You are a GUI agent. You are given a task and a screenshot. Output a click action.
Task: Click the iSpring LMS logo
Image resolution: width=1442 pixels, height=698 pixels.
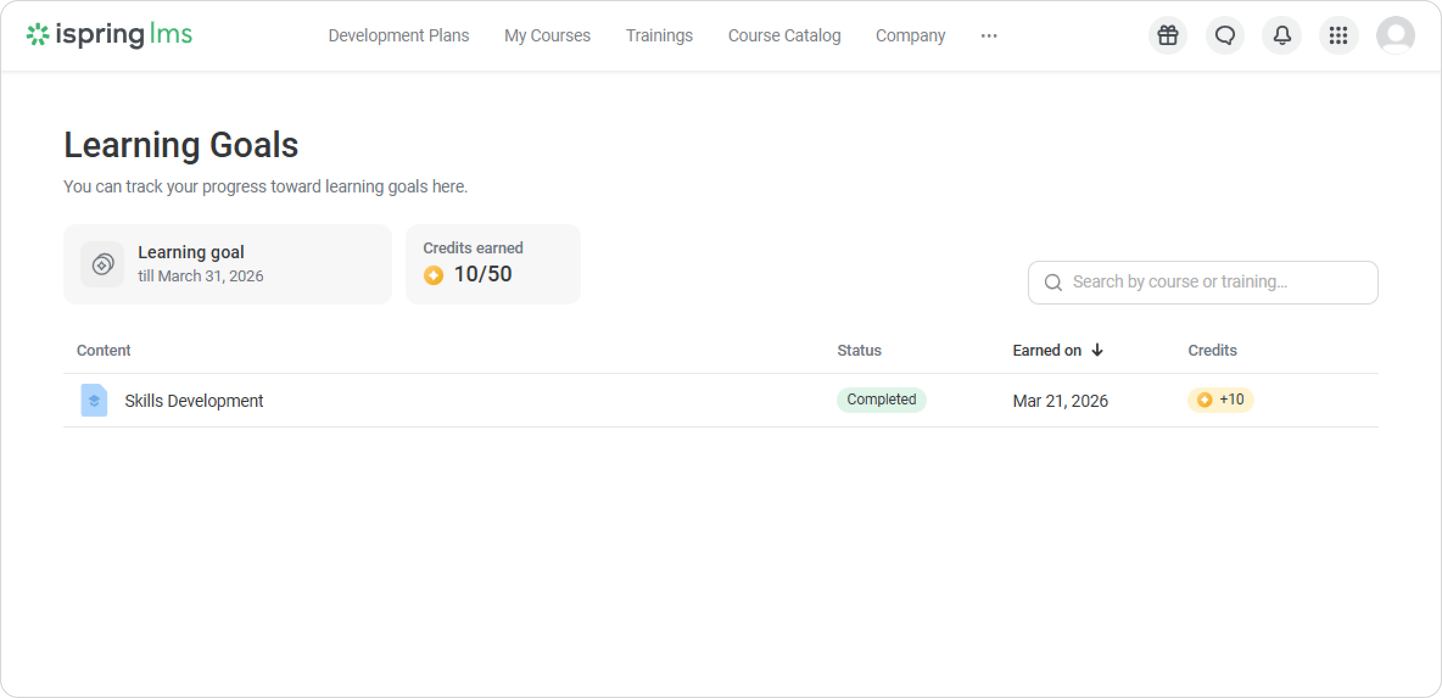110,35
